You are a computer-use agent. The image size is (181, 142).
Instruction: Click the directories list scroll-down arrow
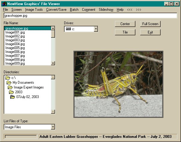53,112
